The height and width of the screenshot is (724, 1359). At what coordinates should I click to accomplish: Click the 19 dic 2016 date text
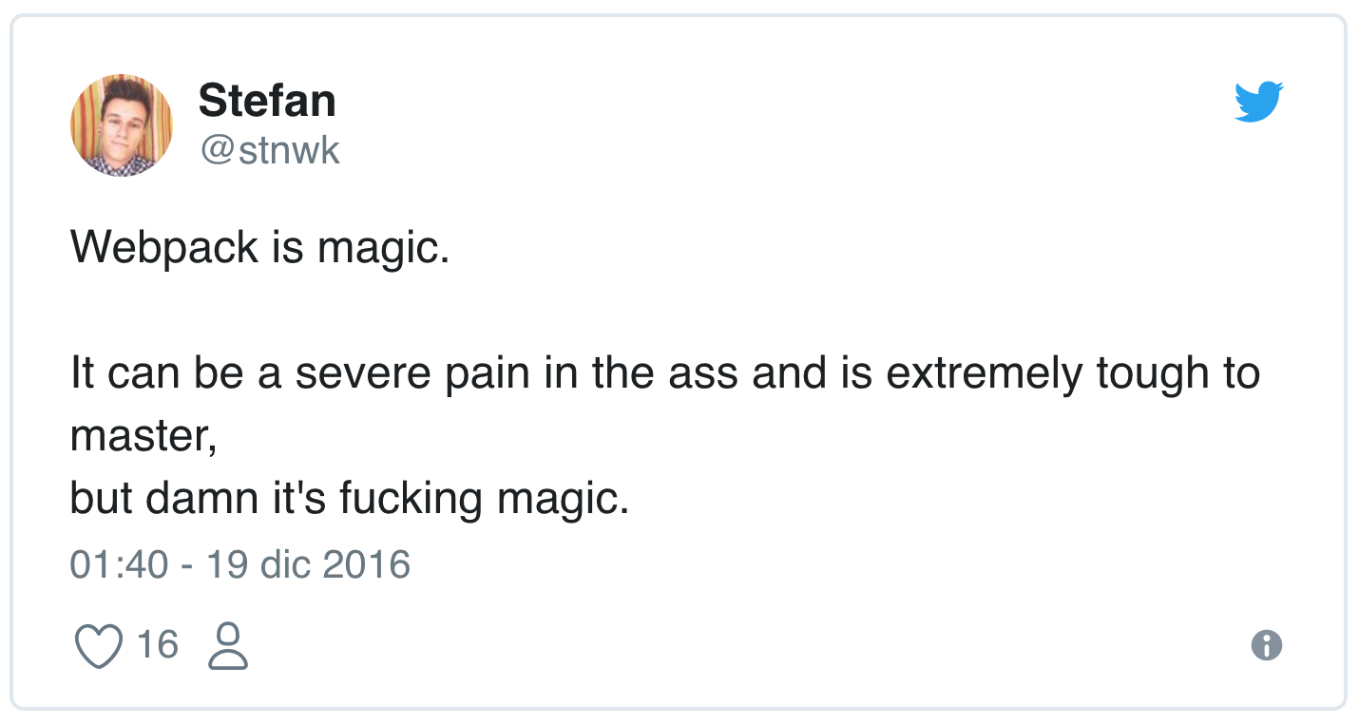(x=308, y=564)
